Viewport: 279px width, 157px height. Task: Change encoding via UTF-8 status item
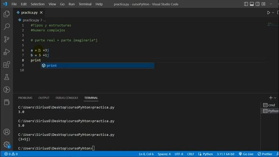tap(179, 154)
